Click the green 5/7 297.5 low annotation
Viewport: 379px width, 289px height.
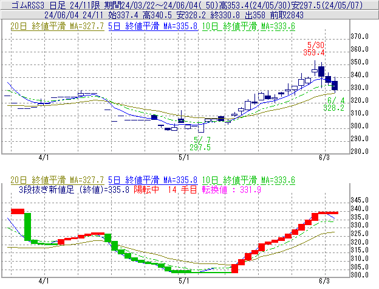pos(200,144)
